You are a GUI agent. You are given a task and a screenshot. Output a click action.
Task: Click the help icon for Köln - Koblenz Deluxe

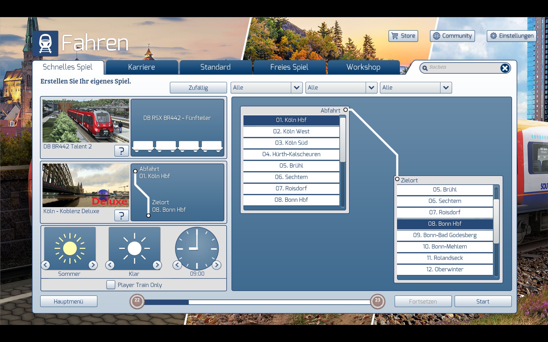click(121, 215)
